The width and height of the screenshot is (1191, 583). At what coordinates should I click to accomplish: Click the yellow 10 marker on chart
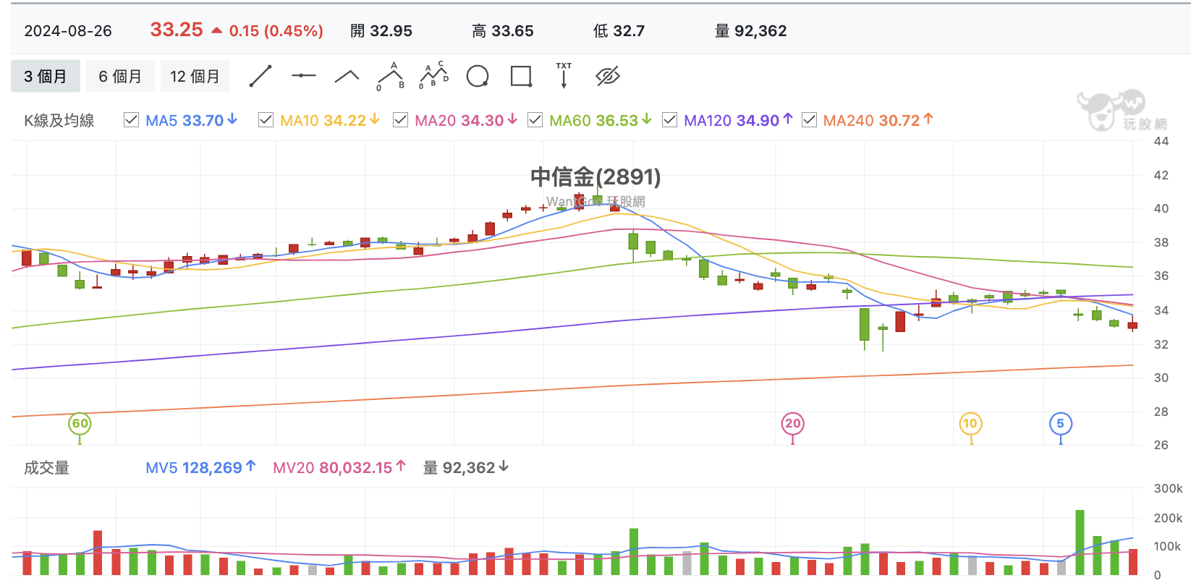click(970, 424)
